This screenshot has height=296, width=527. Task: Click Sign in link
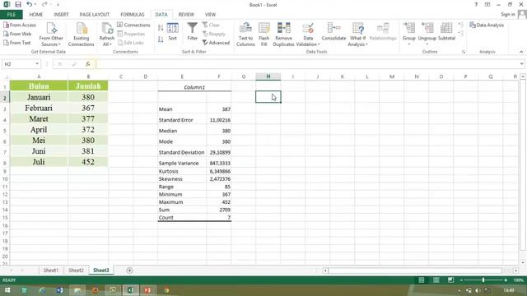(x=507, y=15)
